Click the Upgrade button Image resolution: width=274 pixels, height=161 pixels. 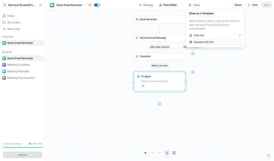coord(23,155)
